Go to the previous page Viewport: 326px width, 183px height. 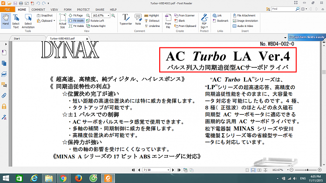139,170
